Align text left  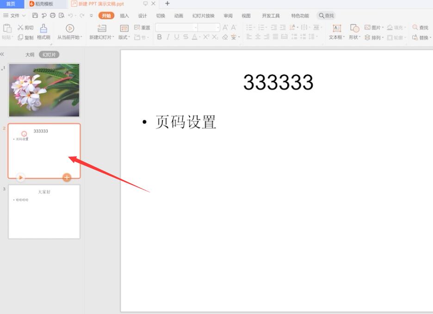point(249,37)
